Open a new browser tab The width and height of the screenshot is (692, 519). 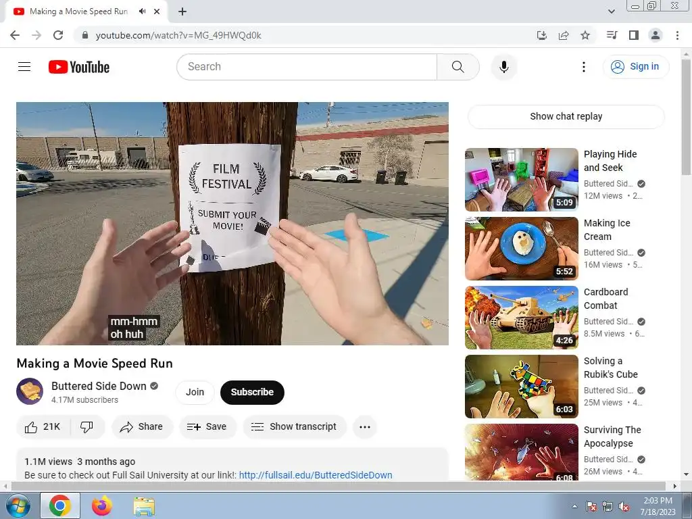pyautogui.click(x=182, y=11)
